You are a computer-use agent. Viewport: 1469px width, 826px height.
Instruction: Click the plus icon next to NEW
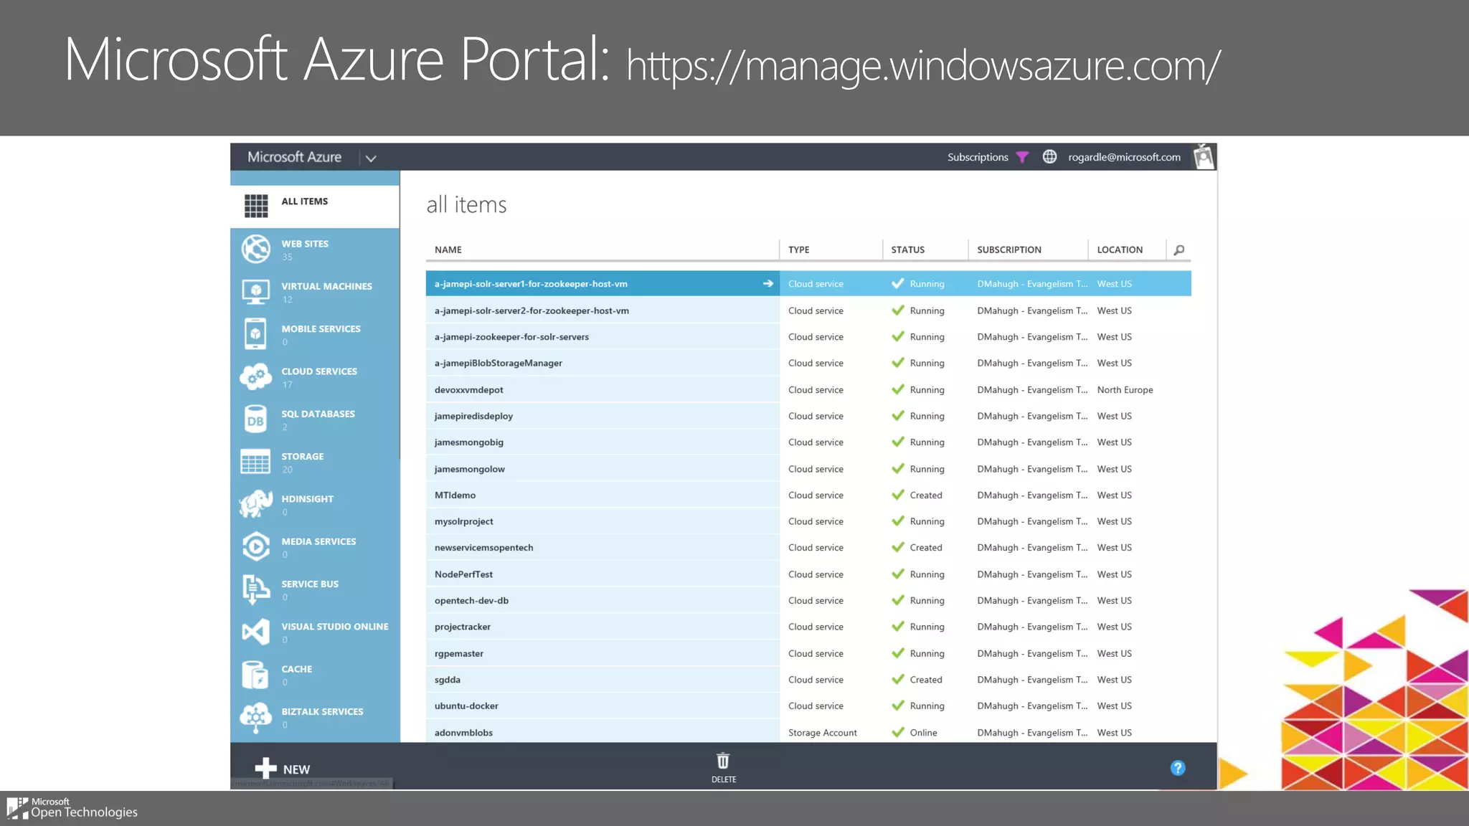coord(265,768)
